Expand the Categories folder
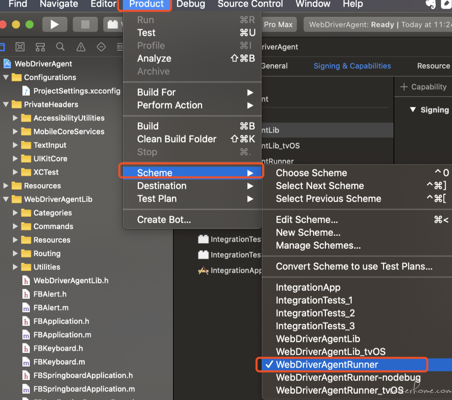The image size is (452, 400). coord(15,213)
